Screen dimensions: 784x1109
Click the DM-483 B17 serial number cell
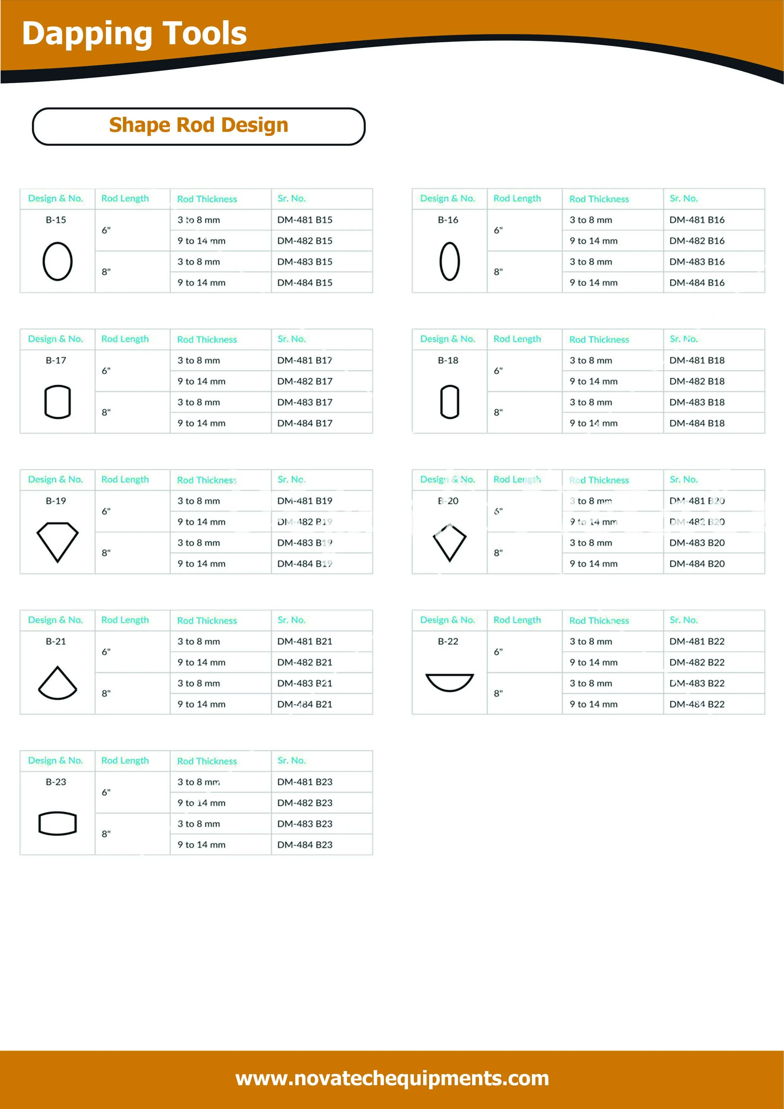click(305, 402)
